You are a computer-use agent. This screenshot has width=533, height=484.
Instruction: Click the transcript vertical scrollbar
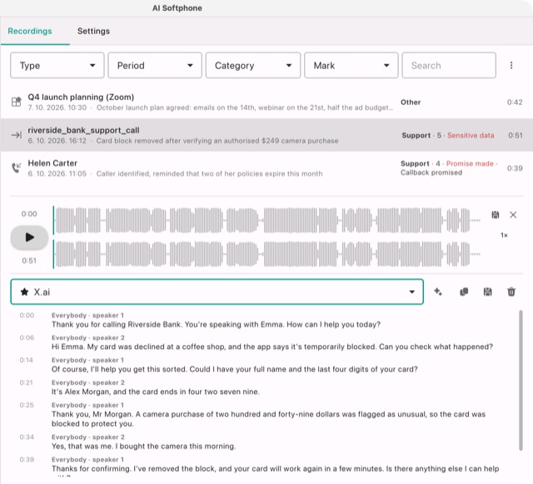pyautogui.click(x=521, y=380)
